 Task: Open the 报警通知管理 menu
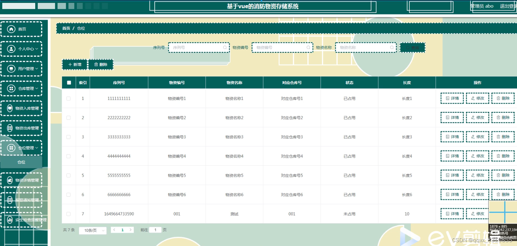coord(21,200)
